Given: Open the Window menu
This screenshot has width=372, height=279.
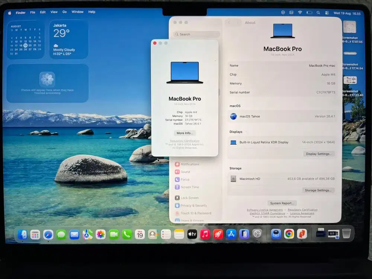Looking at the screenshot, I should (x=77, y=12).
